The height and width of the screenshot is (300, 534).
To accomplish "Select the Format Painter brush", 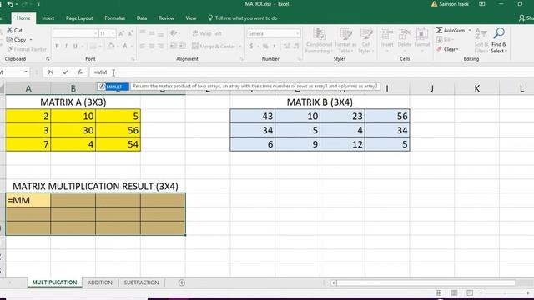I will [x=10, y=49].
